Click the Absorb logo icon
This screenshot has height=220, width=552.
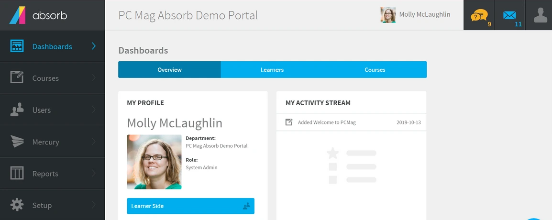tap(18, 15)
